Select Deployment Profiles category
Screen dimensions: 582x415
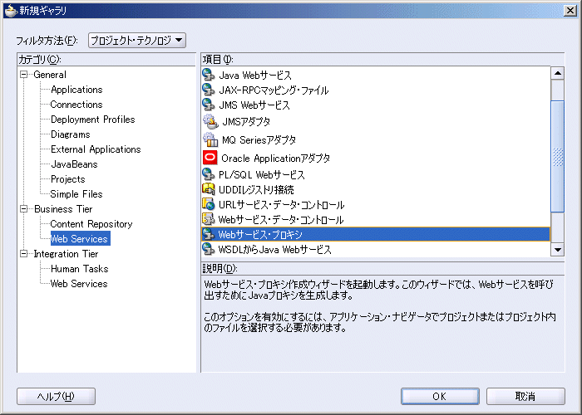pos(93,120)
